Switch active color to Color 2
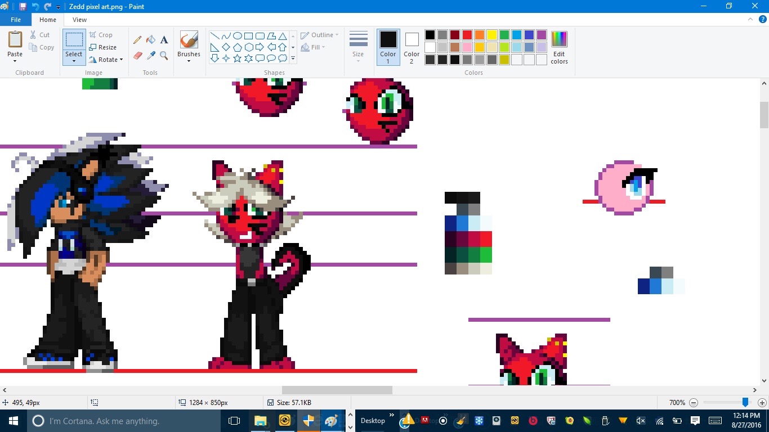The image size is (769, 432). point(412,47)
